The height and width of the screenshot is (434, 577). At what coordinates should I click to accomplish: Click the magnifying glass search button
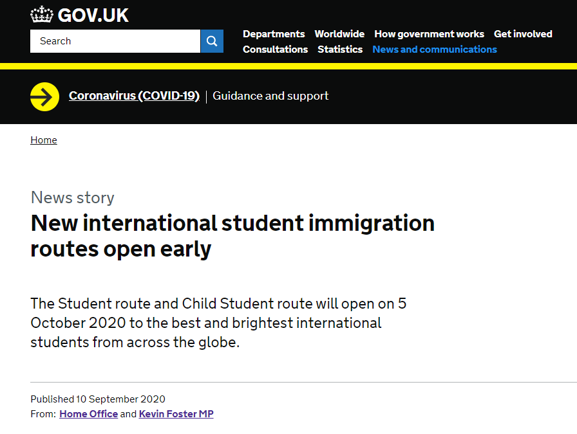(212, 41)
